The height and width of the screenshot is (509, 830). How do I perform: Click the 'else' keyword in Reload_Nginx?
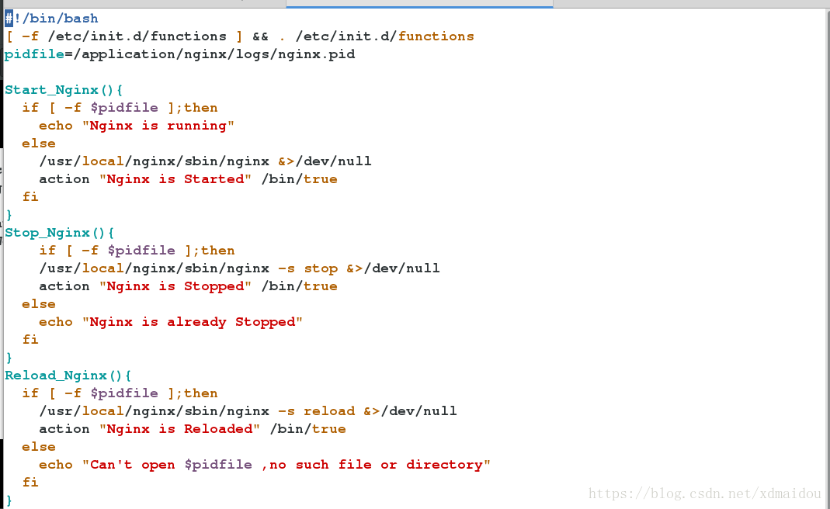tap(39, 447)
